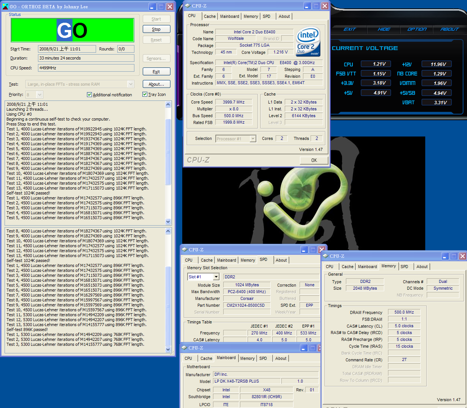Click the CPU Speed field showing 4499MHz
This screenshot has width=467, height=408.
pyautogui.click(x=86, y=68)
